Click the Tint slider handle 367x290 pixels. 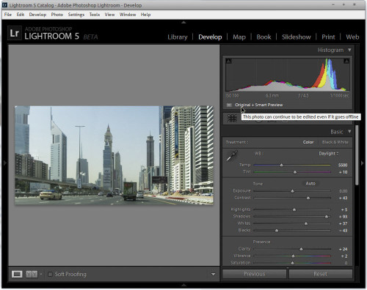(x=295, y=172)
